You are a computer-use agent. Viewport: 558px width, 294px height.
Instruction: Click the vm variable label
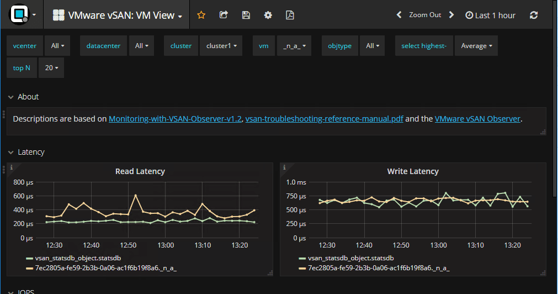(263, 46)
